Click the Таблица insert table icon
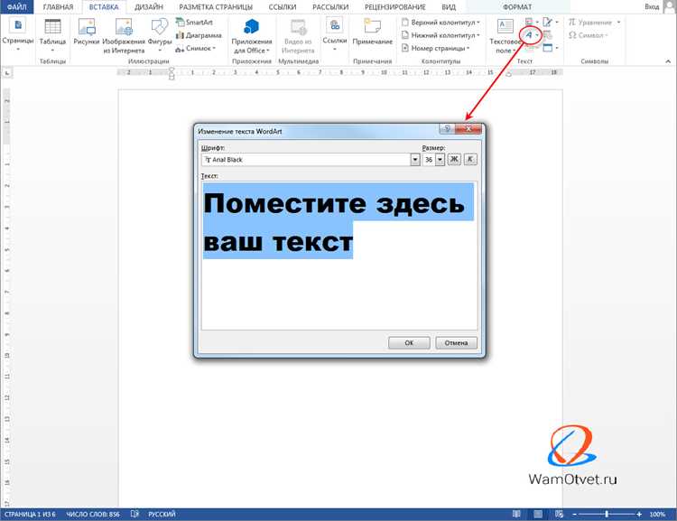 pyautogui.click(x=52, y=28)
